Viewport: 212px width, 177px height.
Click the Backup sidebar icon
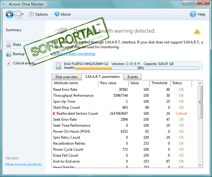(9, 54)
